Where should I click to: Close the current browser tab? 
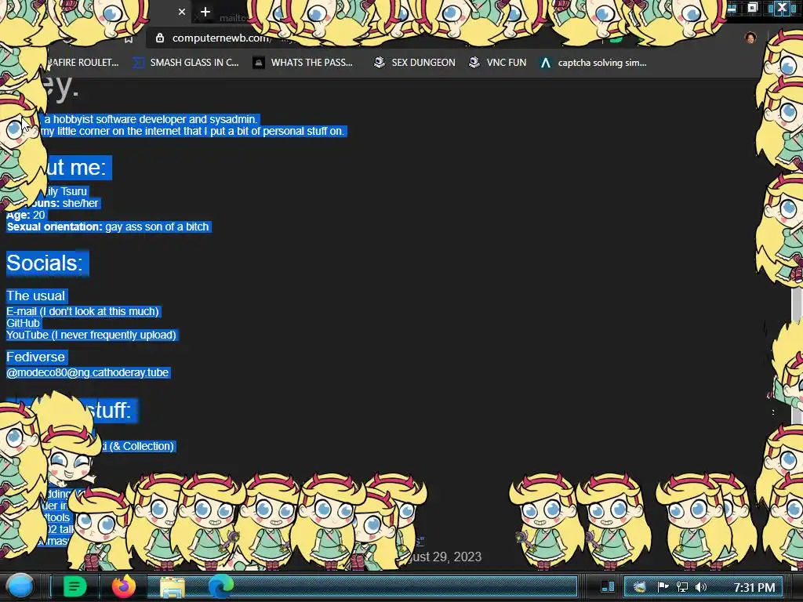(x=182, y=12)
